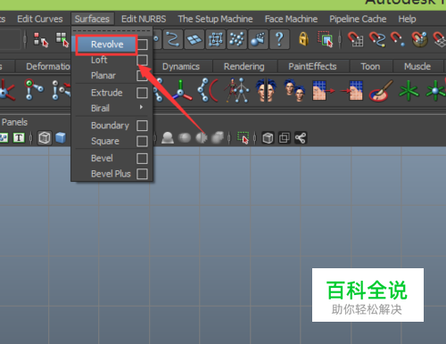Click the highlight selection mode icon
446x344 pixels.
coord(325,39)
